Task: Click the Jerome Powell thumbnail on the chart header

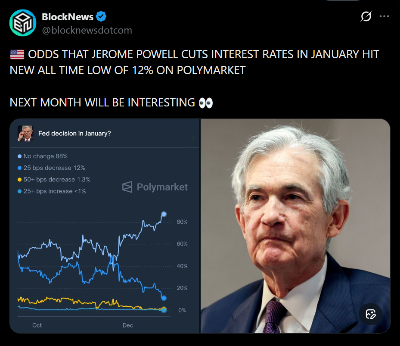Action: pyautogui.click(x=26, y=134)
